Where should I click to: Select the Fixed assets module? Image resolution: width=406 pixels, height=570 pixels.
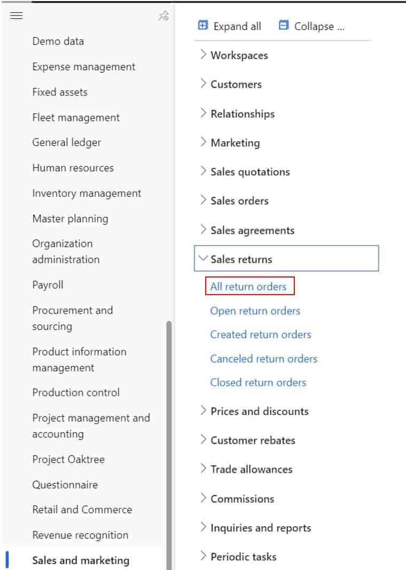click(x=59, y=92)
